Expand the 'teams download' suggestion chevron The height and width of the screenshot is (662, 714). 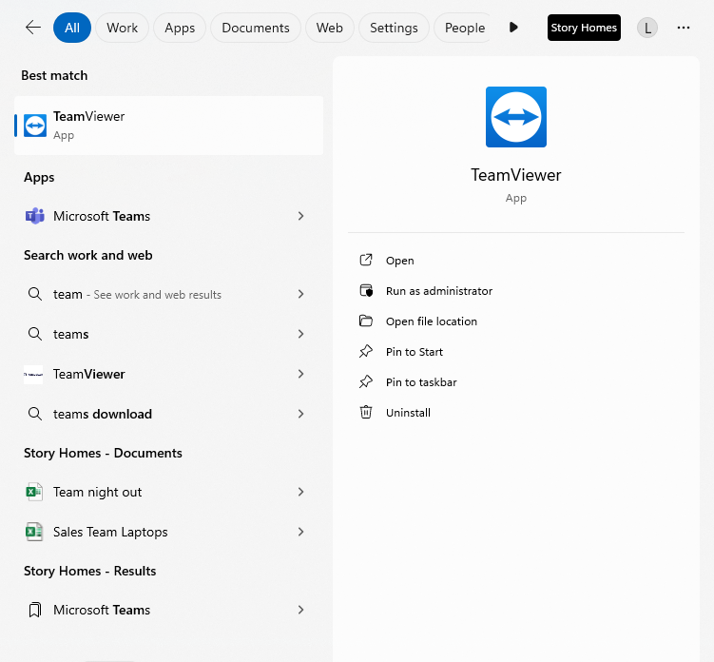pyautogui.click(x=300, y=414)
